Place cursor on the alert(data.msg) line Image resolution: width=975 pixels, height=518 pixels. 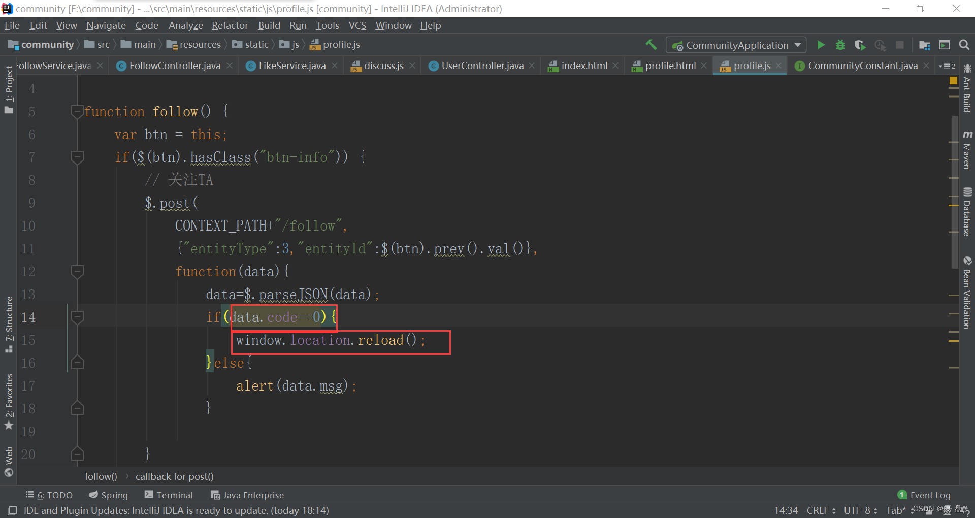point(297,386)
